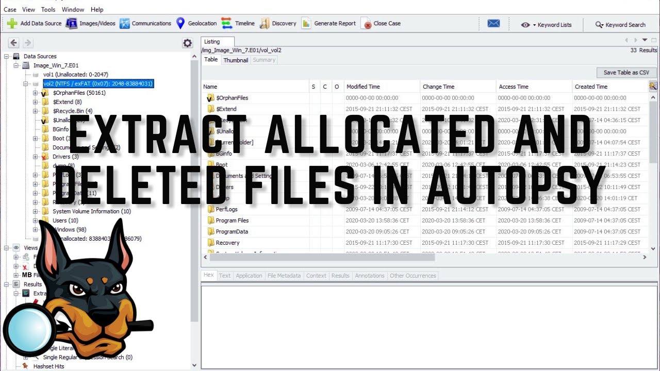This screenshot has width=660, height=371.
Task: Sort by the Change Time column
Action: pos(458,87)
